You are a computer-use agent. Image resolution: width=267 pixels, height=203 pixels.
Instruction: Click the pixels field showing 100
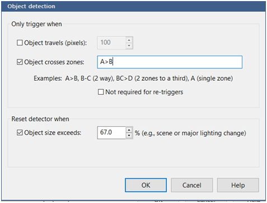coord(111,43)
